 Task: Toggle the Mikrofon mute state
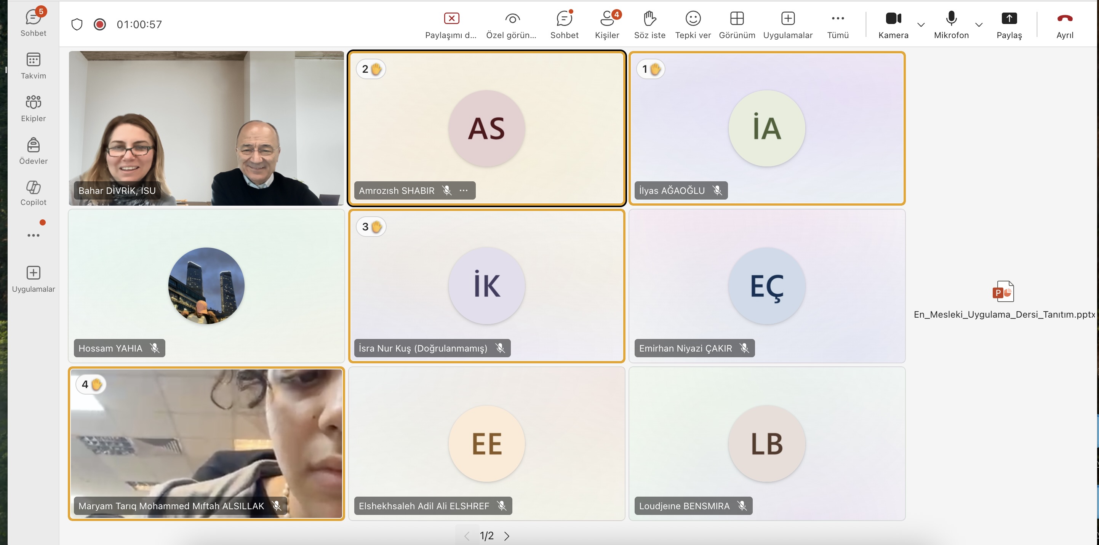951,24
